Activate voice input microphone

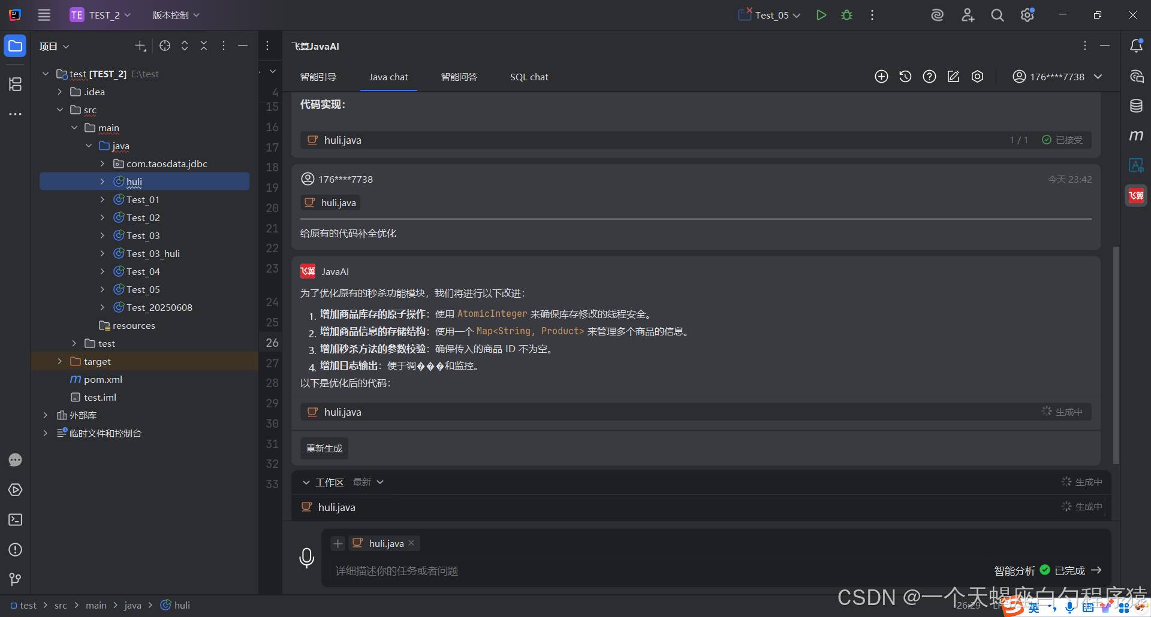pyautogui.click(x=306, y=558)
